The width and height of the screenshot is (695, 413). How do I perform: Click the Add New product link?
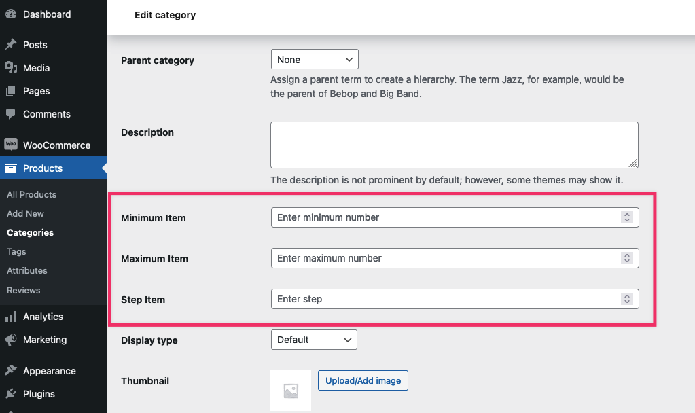(x=25, y=213)
